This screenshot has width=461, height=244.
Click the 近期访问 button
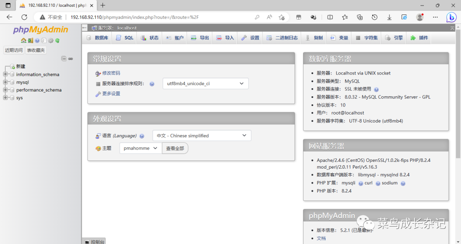14,50
